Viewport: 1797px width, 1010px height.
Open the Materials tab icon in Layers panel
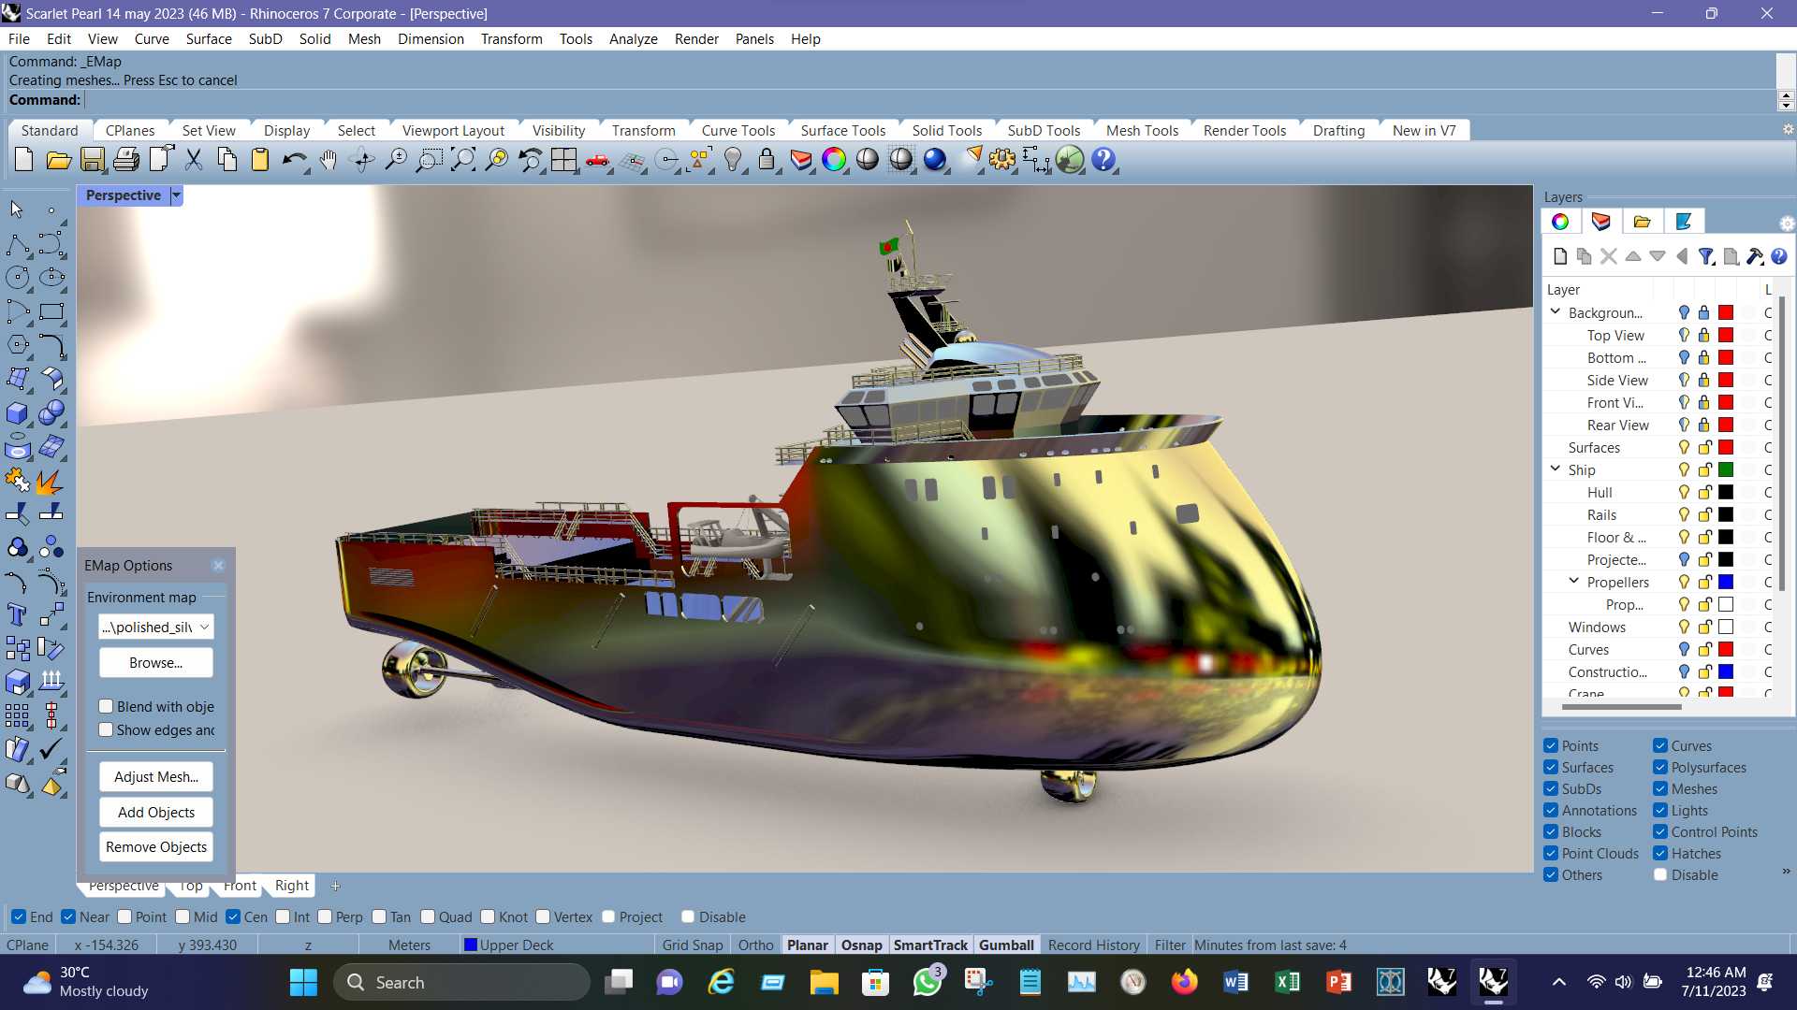coord(1600,222)
